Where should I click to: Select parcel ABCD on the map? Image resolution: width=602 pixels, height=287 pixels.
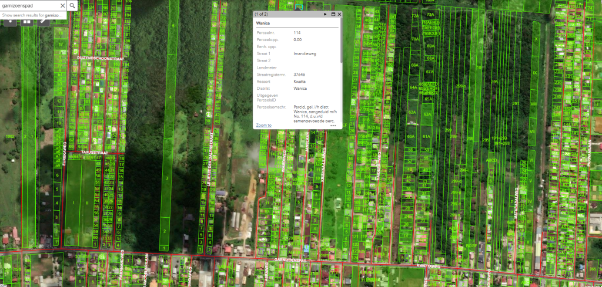pos(491,160)
